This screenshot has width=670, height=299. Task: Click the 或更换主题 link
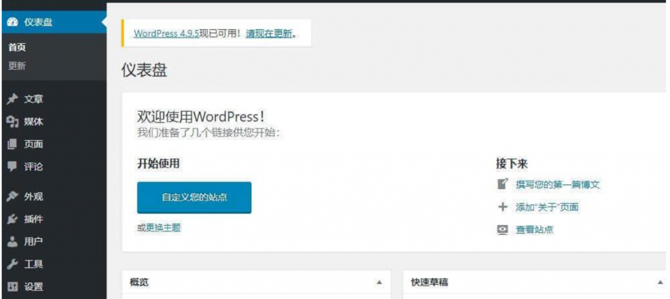(x=158, y=228)
